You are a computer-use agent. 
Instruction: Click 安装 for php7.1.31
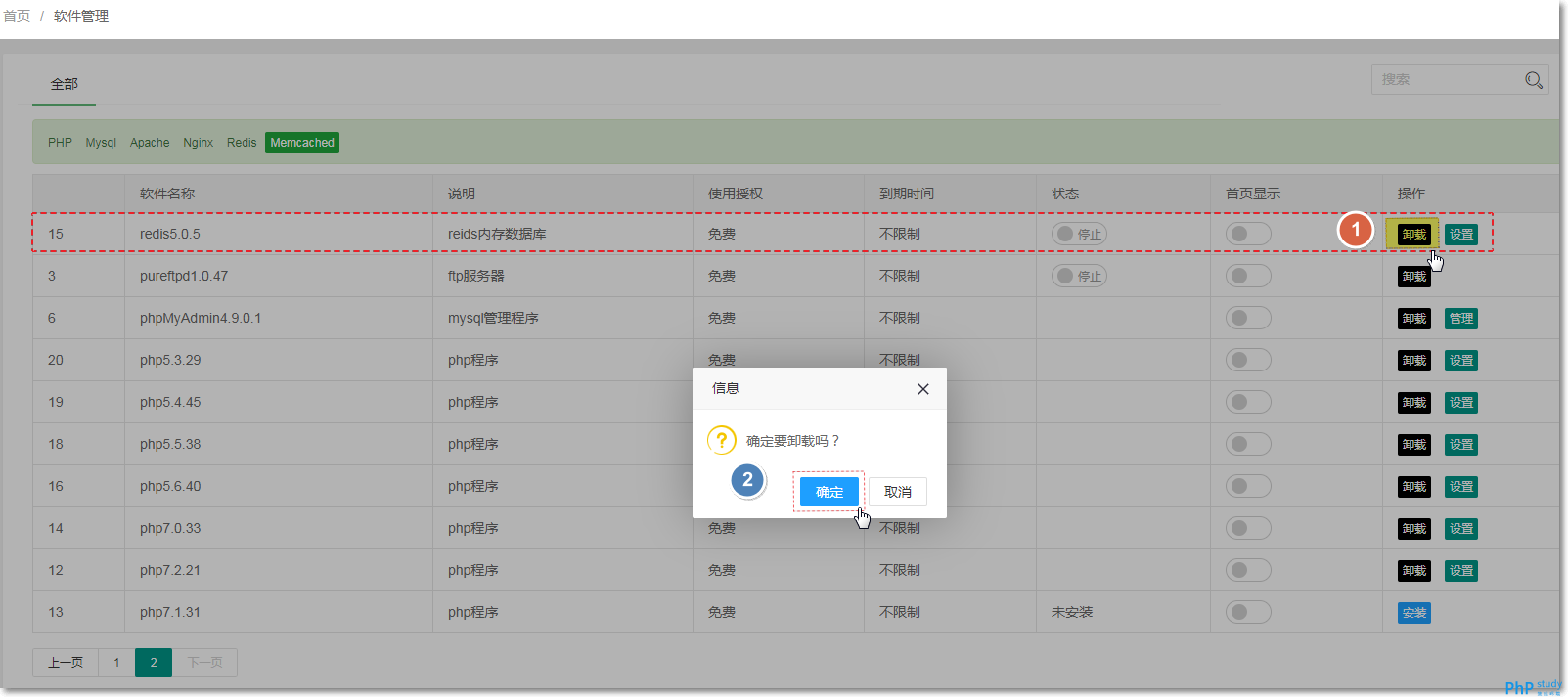(1413, 613)
